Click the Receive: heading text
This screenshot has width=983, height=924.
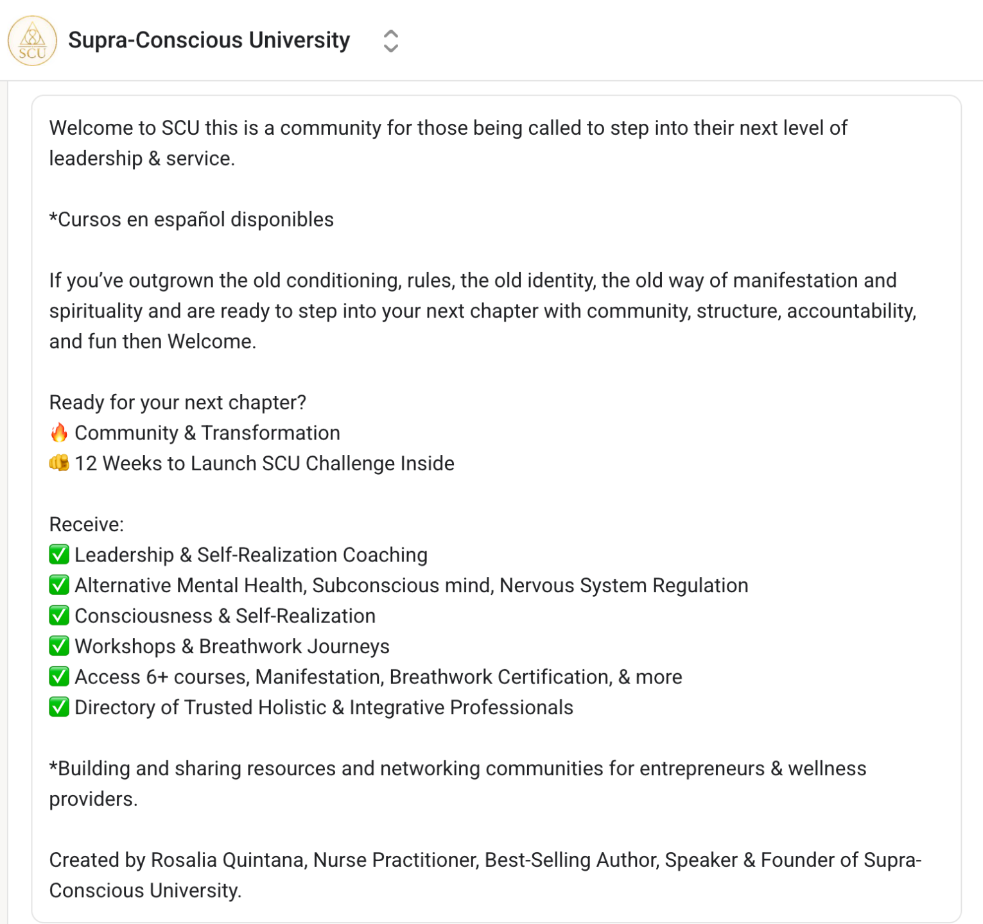[87, 524]
